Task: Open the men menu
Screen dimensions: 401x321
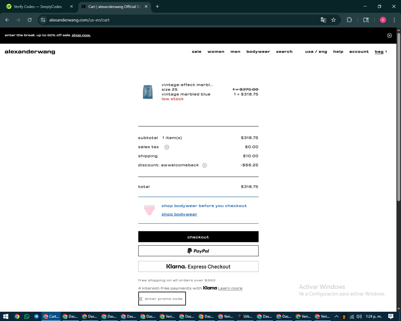Action: (235, 52)
